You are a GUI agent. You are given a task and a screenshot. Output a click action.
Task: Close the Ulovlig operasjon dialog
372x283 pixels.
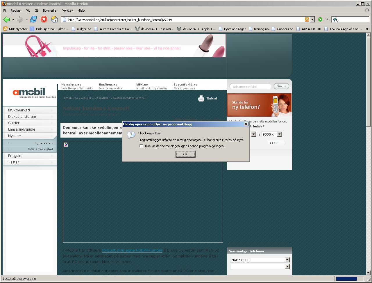click(246, 124)
